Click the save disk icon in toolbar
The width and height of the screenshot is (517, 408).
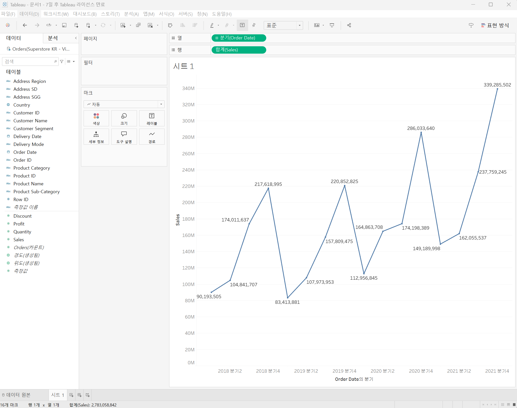click(64, 25)
